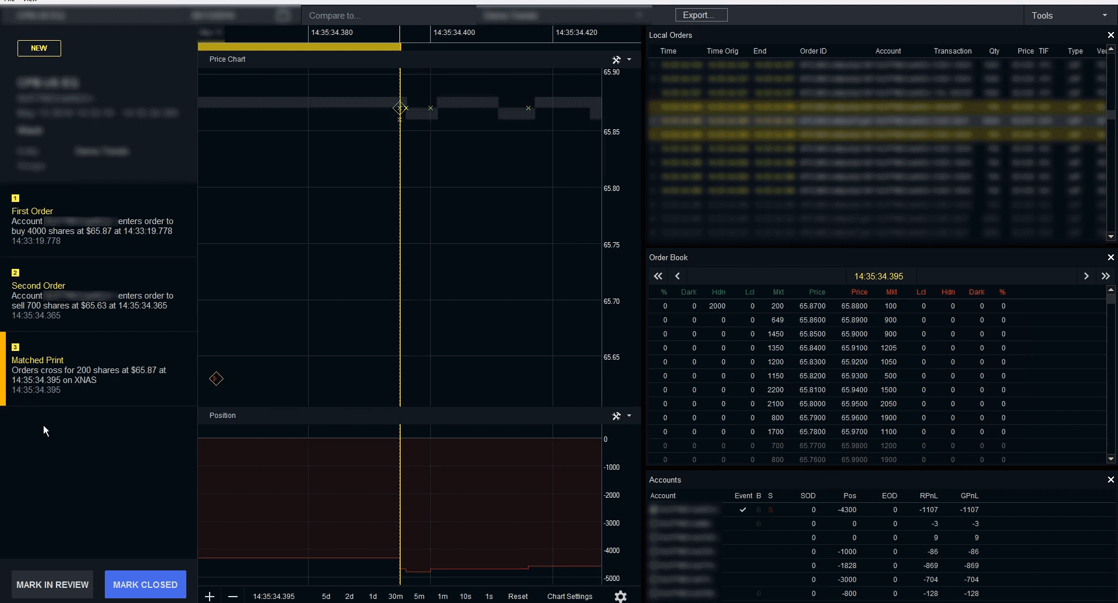This screenshot has width=1118, height=603.
Task: Select ask price 65.8800 in Order Book
Action: point(854,306)
